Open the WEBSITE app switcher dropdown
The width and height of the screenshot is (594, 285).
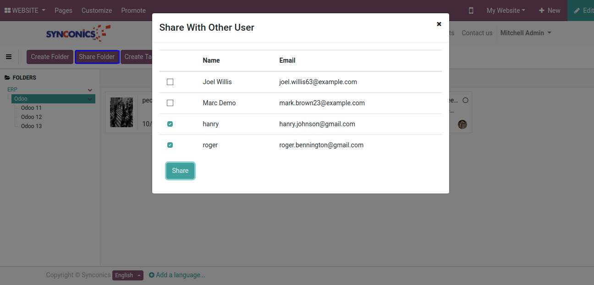[25, 11]
